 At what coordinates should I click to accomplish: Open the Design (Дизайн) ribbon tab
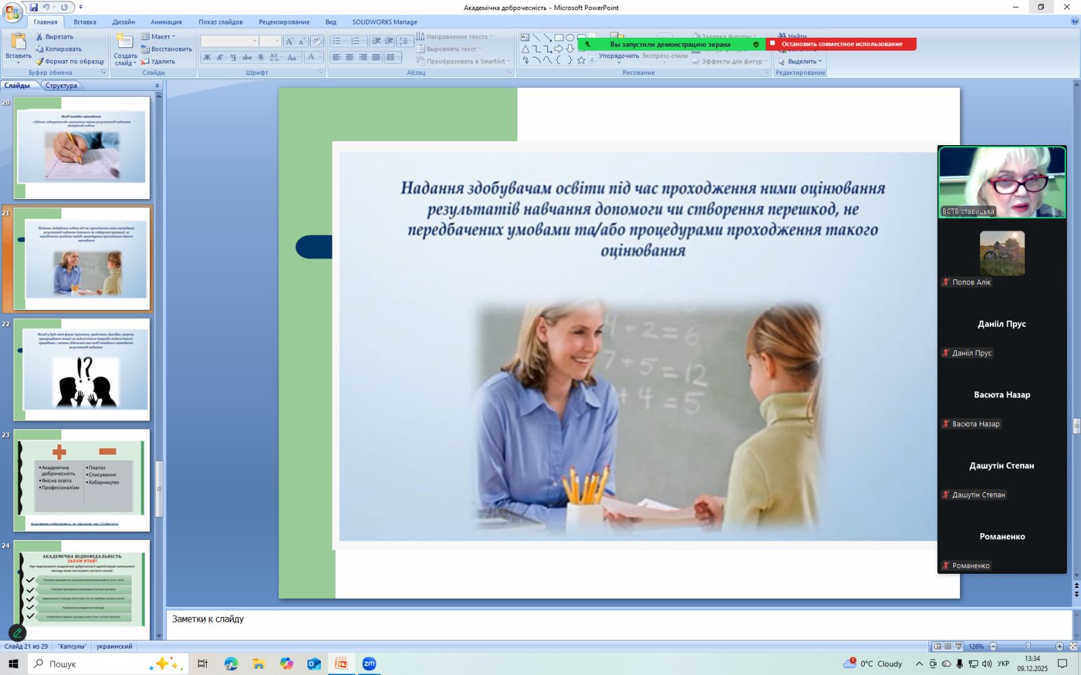click(x=124, y=22)
